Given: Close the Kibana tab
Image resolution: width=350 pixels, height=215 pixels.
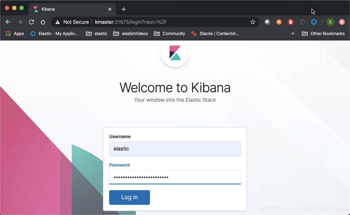Looking at the screenshot, I should coord(110,9).
